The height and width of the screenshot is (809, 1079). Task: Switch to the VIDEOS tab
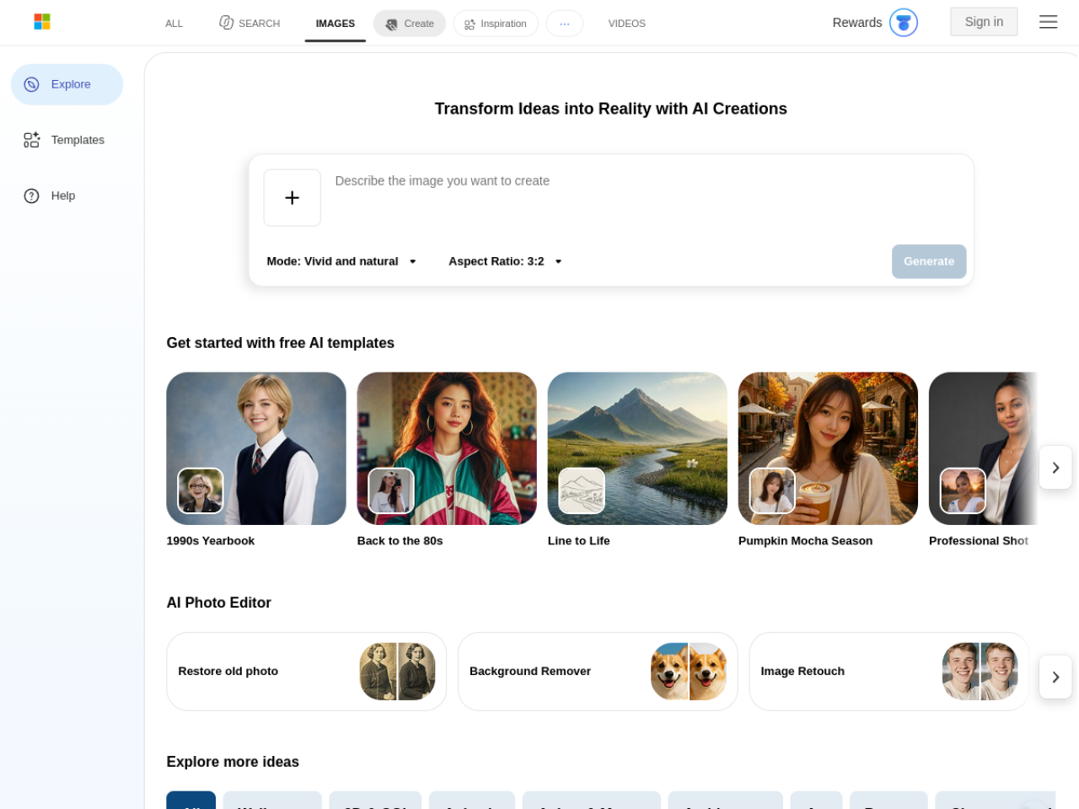627,24
